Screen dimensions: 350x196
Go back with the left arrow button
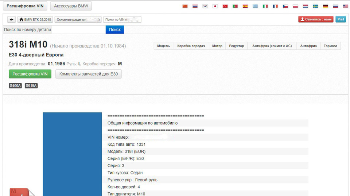tap(11, 19)
